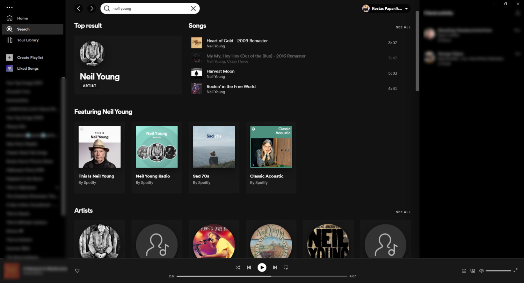Click the user profile avatar picture
This screenshot has height=283, width=524.
point(366,8)
